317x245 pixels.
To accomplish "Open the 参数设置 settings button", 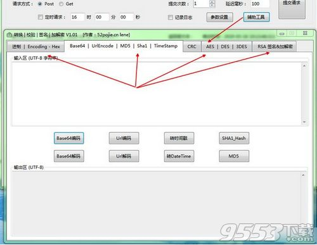I will click(x=219, y=17).
